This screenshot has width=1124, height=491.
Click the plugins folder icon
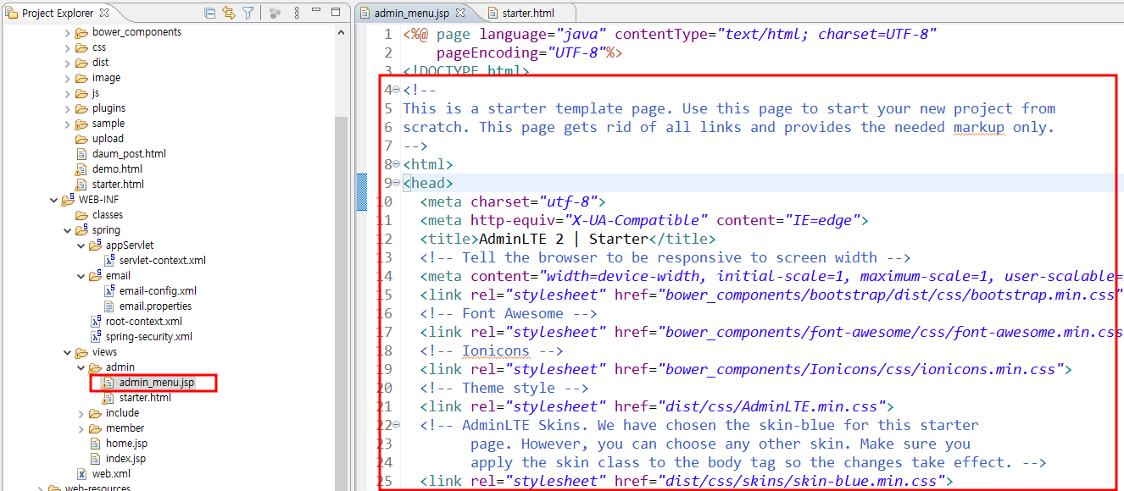[x=82, y=108]
